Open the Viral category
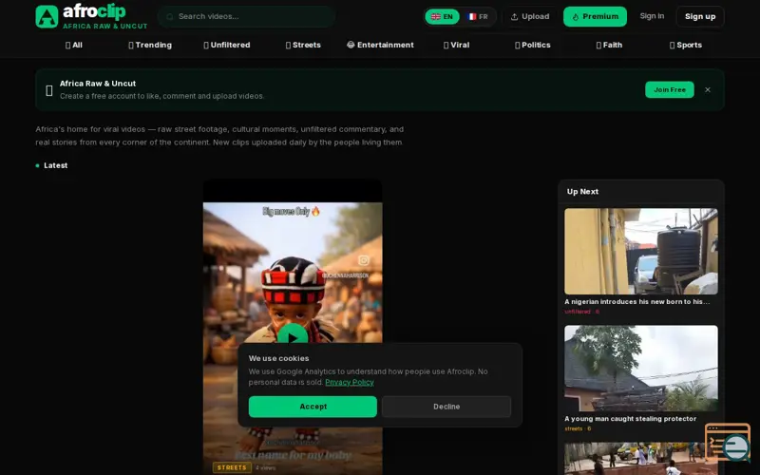760x475 pixels. 457,45
